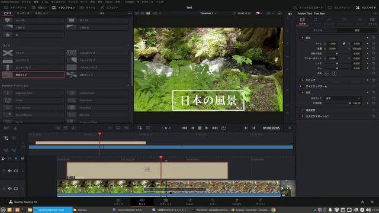Switch the viewer to full screen
The width and height of the screenshot is (379, 213).
(339, 8)
